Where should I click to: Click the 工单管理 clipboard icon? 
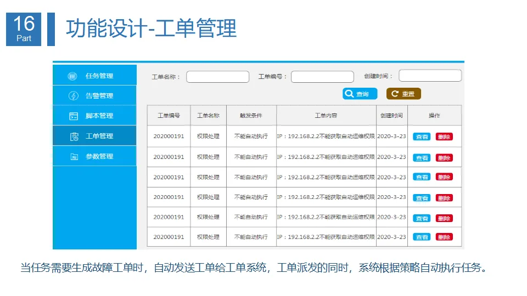[74, 136]
